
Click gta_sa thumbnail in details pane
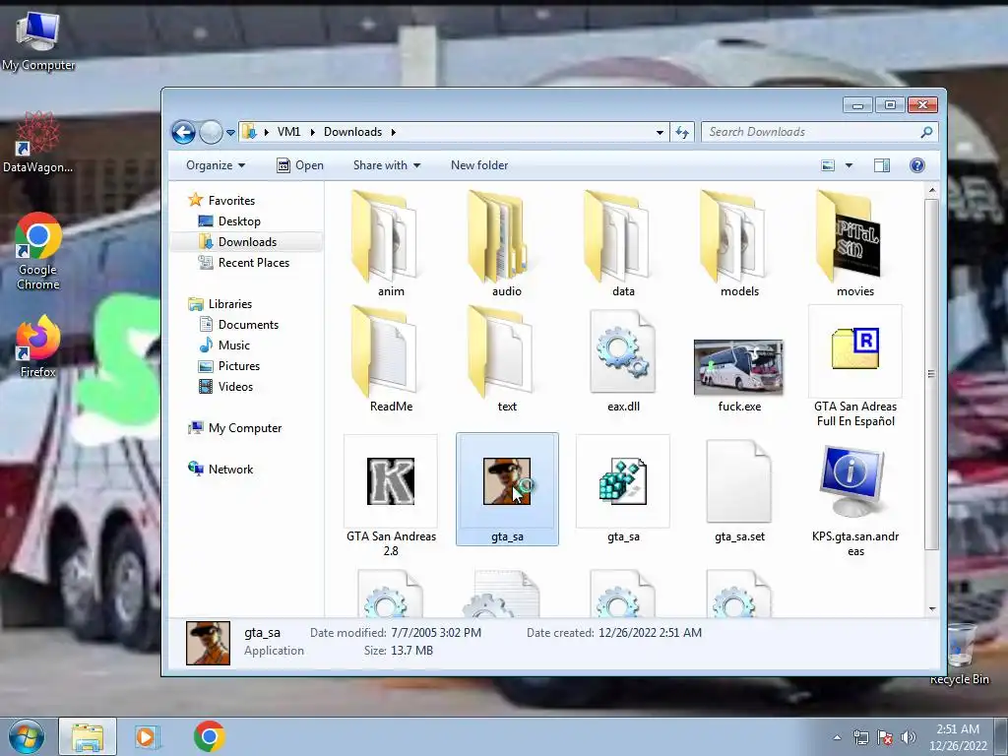click(x=208, y=642)
